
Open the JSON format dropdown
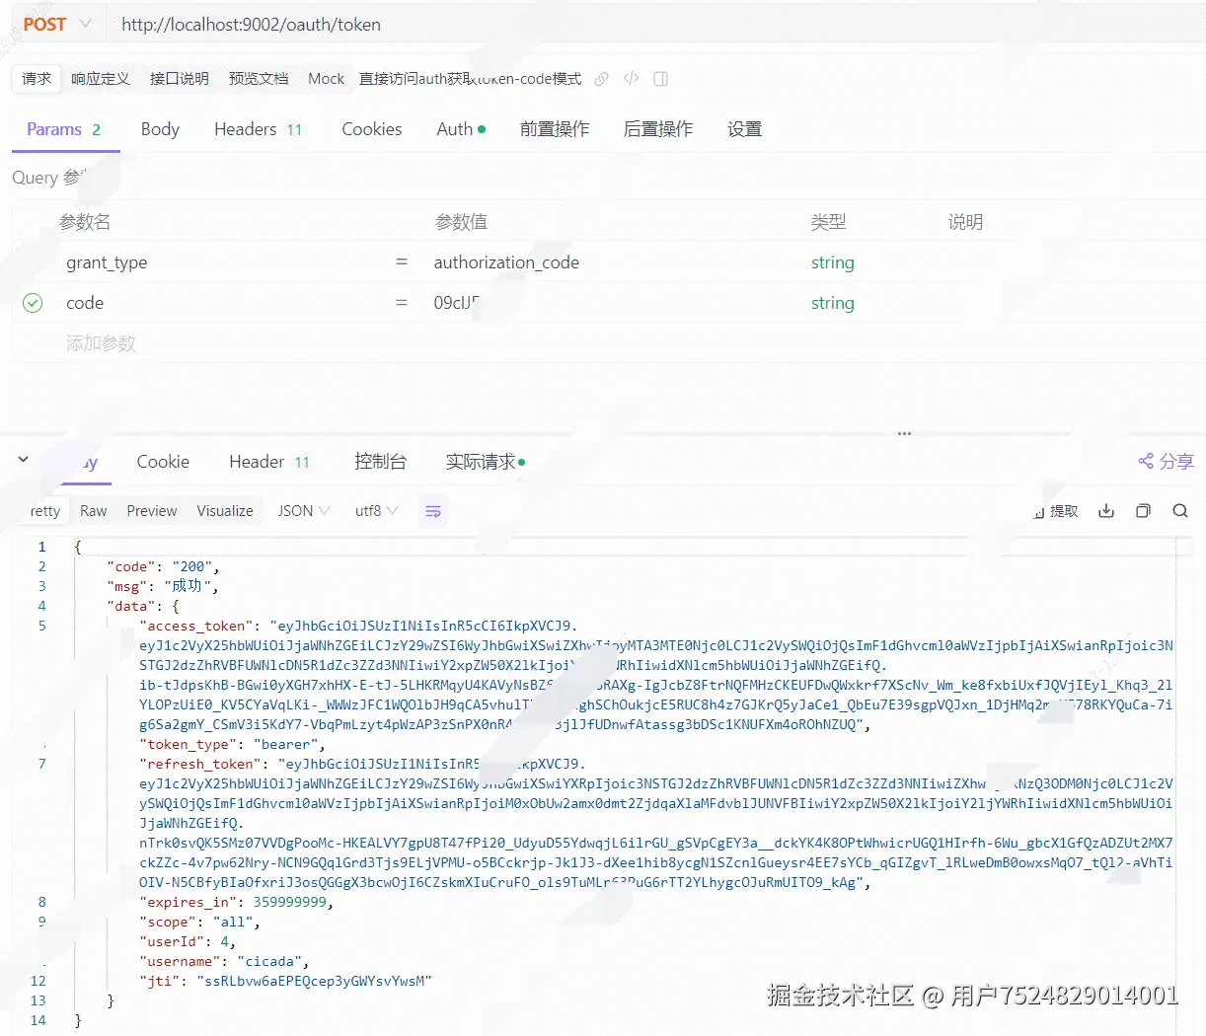(303, 511)
